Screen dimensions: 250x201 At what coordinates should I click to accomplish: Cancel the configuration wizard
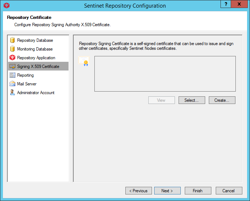(229, 191)
